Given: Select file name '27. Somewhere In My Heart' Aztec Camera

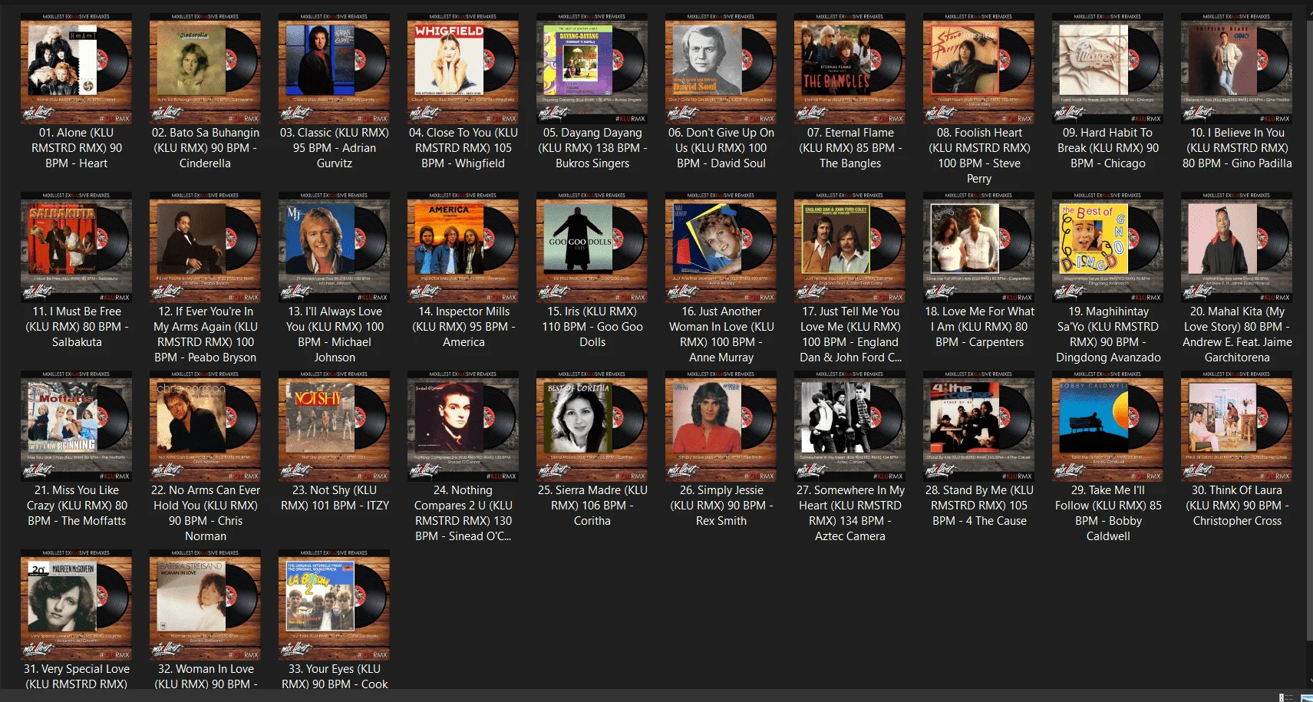Looking at the screenshot, I should tap(850, 513).
